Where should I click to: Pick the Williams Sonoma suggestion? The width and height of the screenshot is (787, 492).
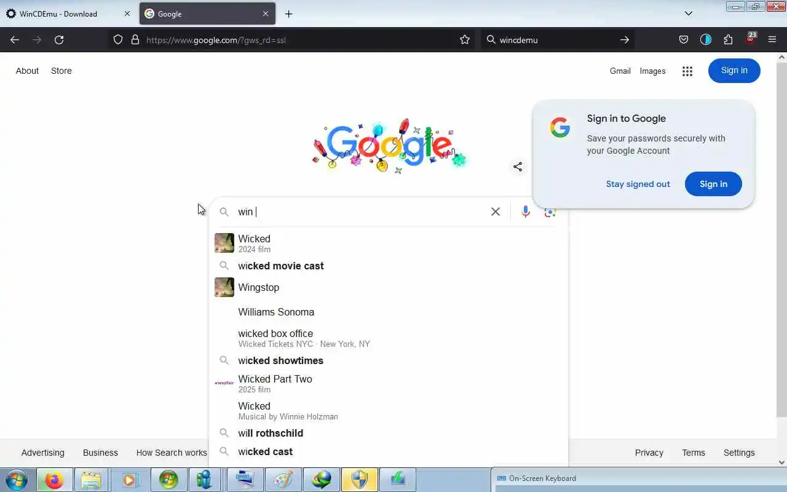389,312
